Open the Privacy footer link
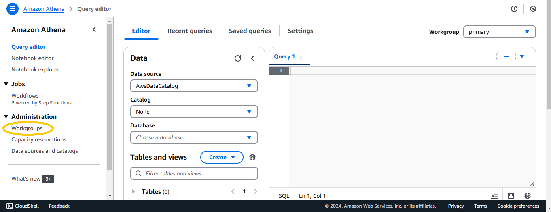Screen dimensions: 551x212 click(x=456, y=206)
